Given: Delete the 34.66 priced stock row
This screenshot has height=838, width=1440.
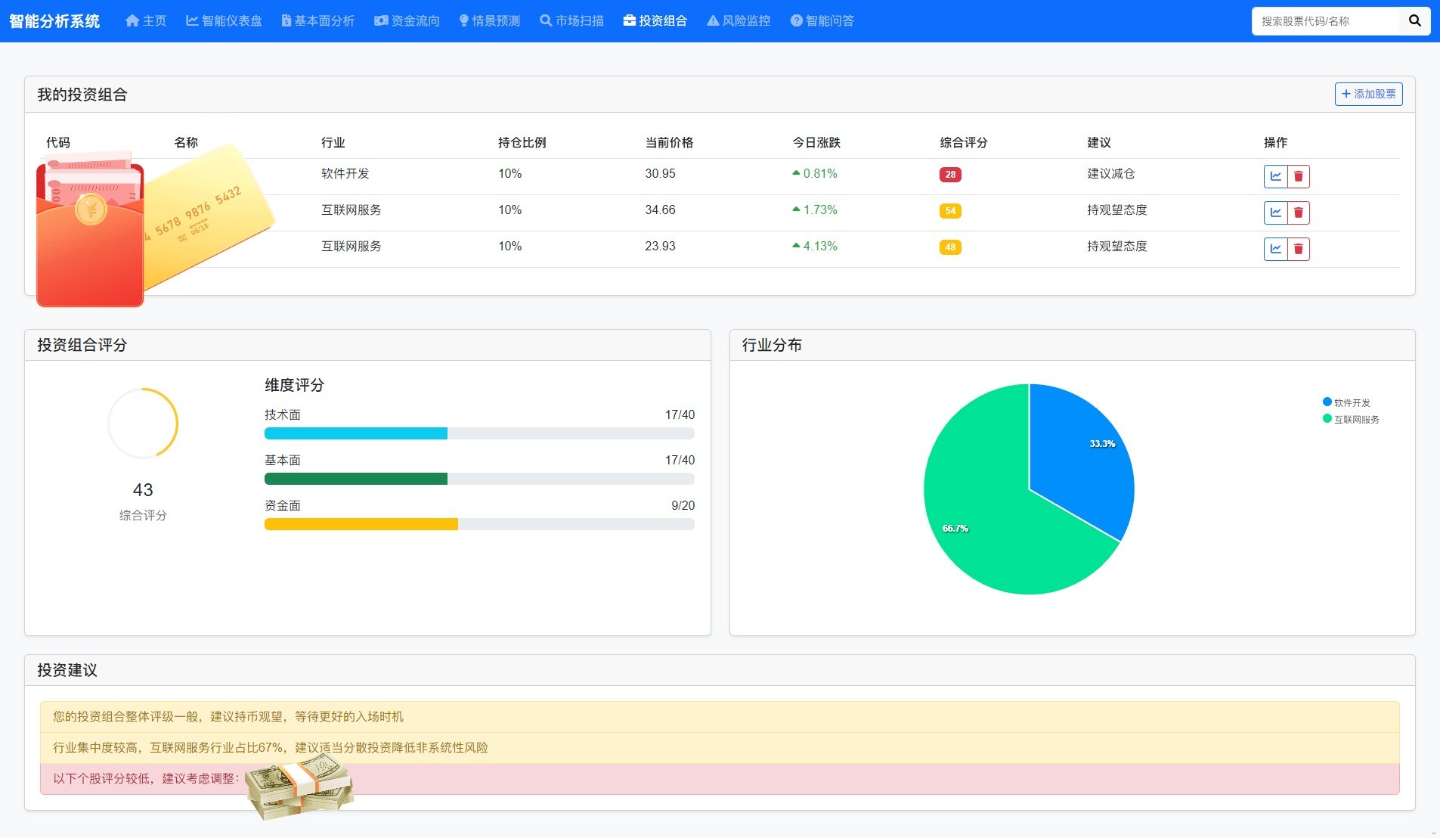Looking at the screenshot, I should (1299, 213).
